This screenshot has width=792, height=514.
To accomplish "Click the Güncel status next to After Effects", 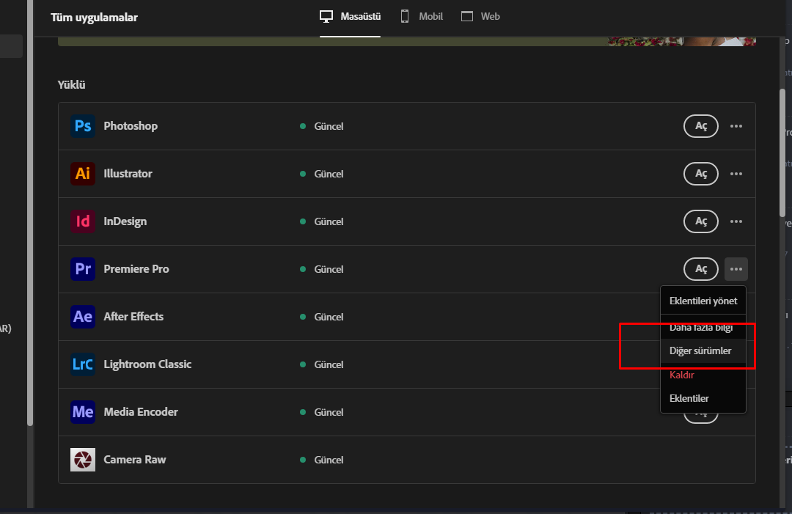I will pos(322,317).
